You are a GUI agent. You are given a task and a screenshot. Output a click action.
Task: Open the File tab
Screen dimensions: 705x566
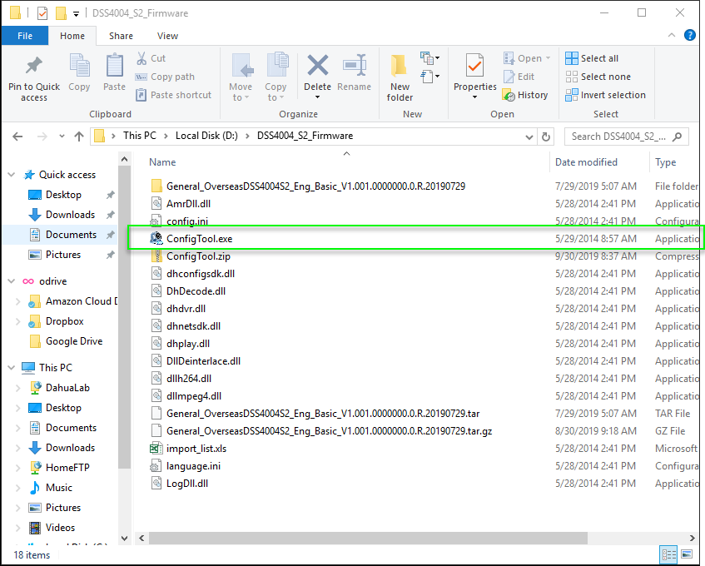pyautogui.click(x=25, y=36)
